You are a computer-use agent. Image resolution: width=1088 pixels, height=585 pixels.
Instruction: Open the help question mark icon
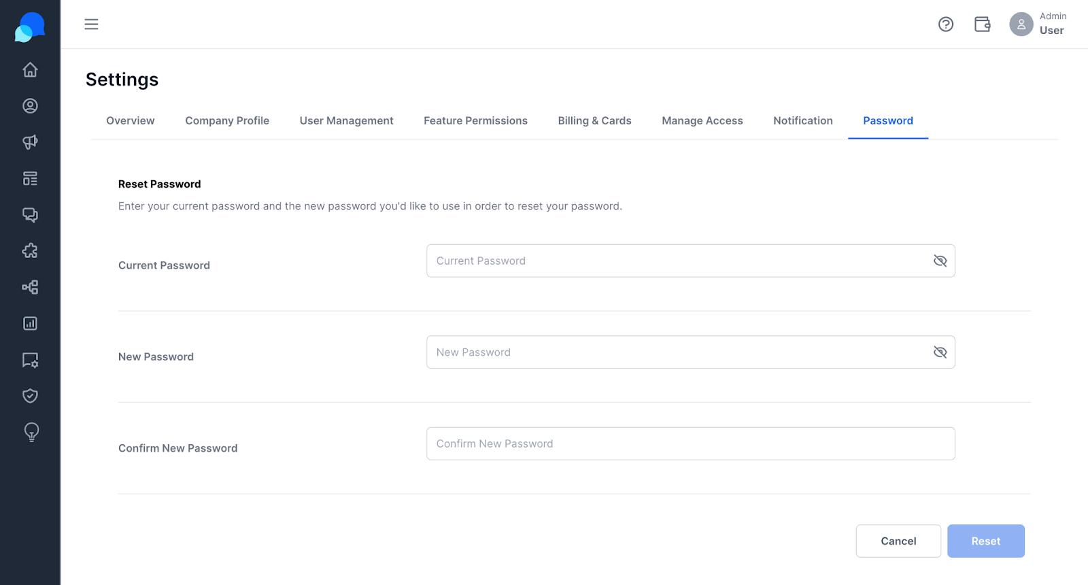pyautogui.click(x=946, y=24)
